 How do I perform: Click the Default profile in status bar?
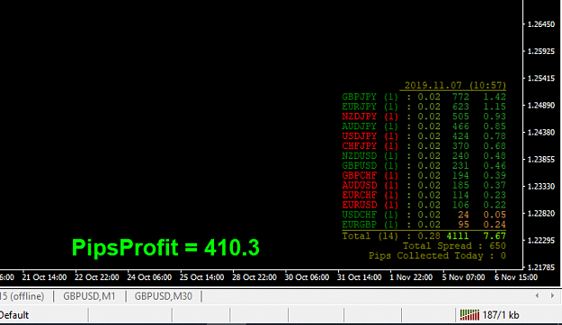(x=14, y=315)
